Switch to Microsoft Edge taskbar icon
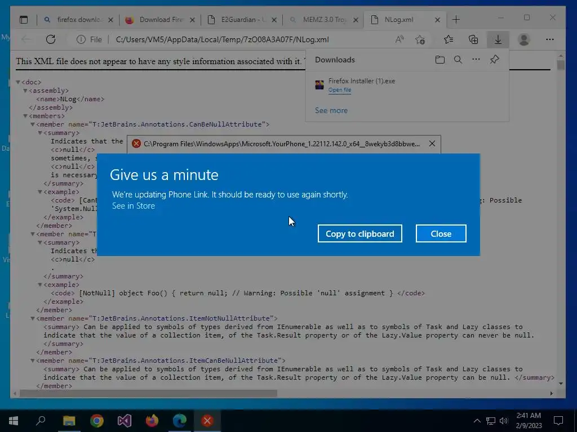Viewport: 577px width, 432px height. [x=180, y=421]
